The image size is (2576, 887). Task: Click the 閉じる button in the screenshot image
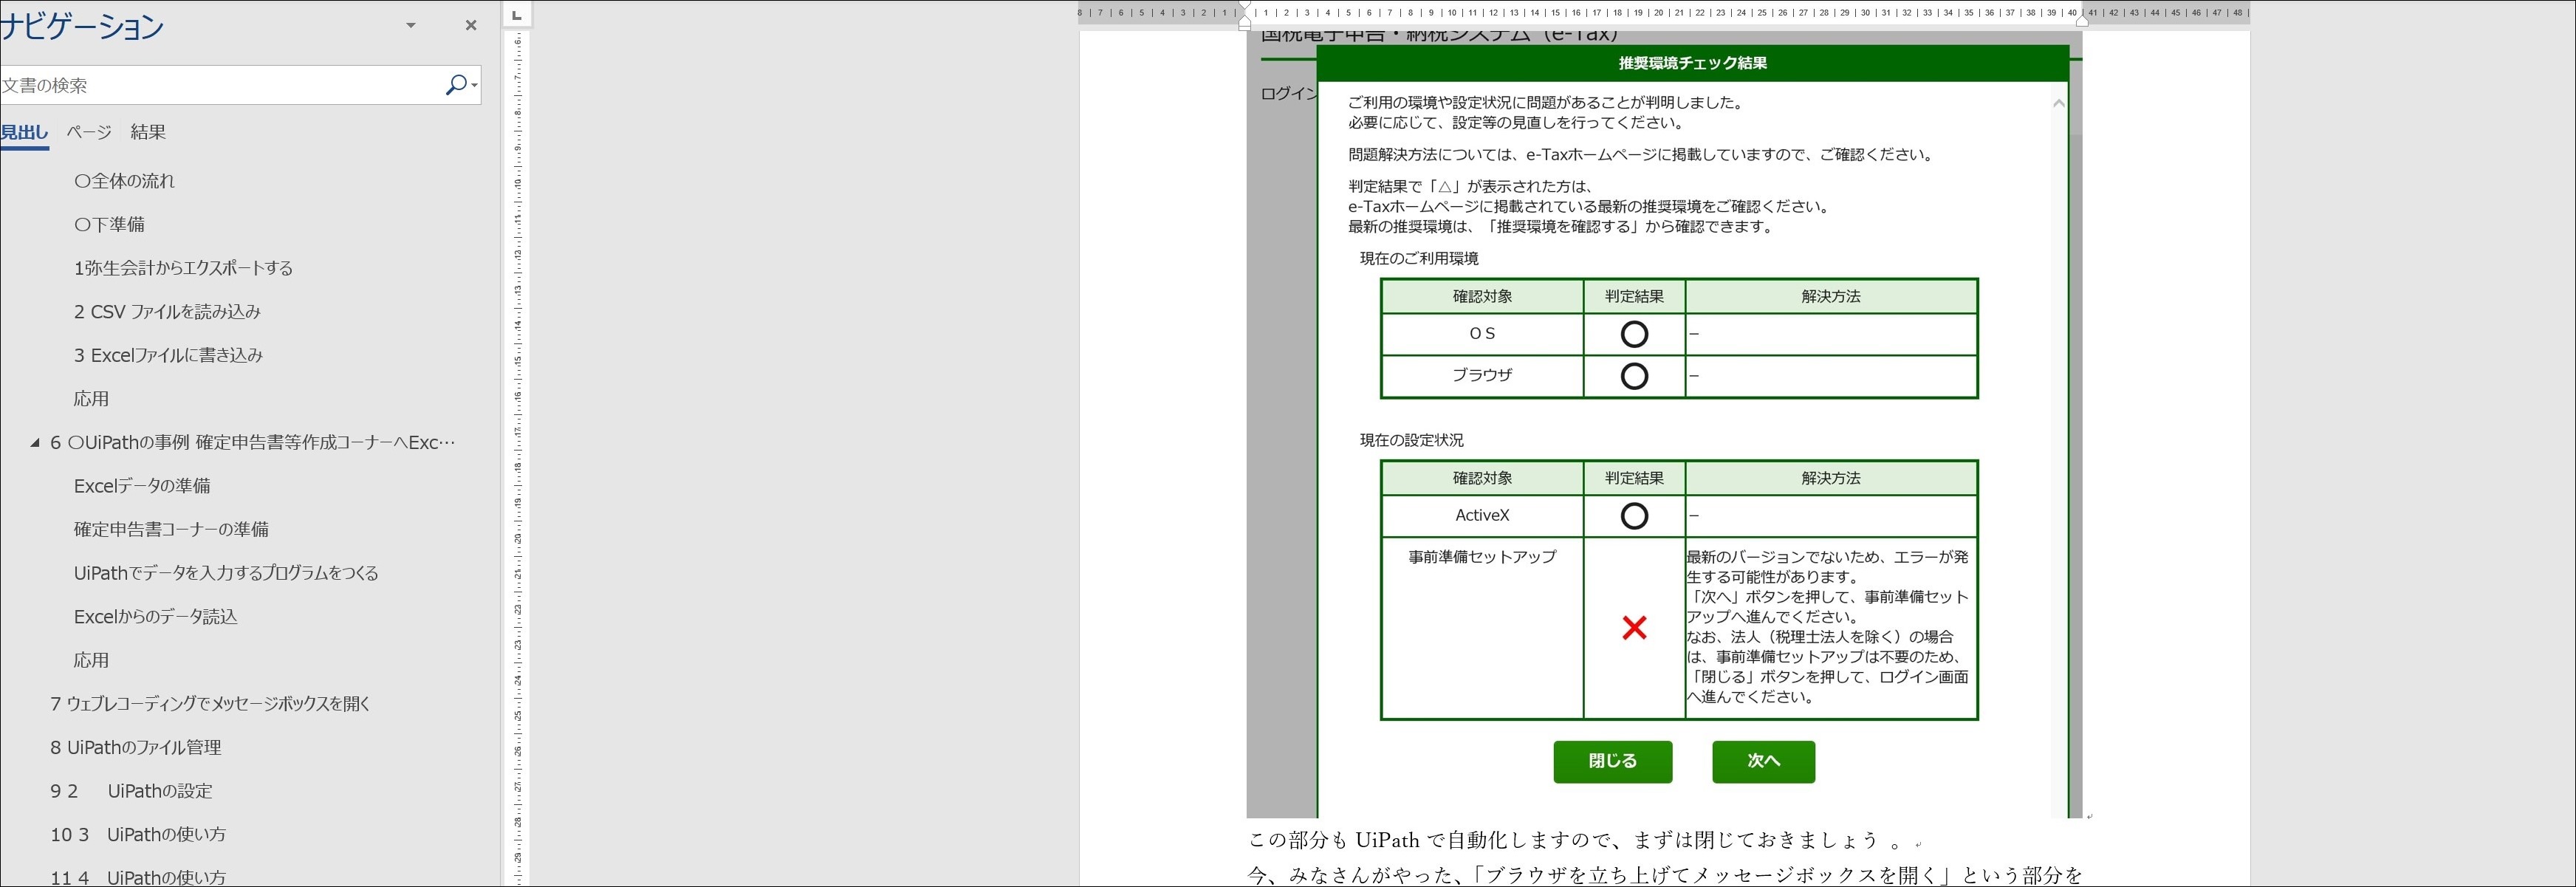click(1612, 761)
